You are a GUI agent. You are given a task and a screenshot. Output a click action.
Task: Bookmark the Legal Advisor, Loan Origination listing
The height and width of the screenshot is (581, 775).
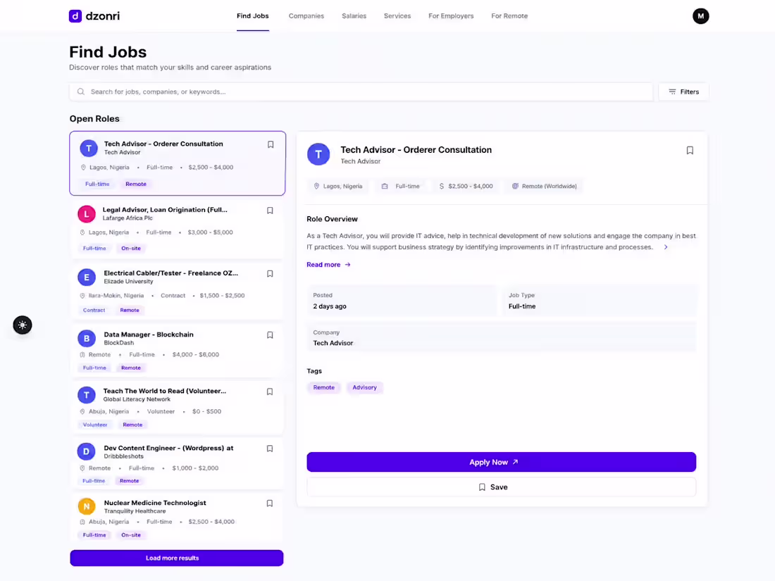coord(270,211)
